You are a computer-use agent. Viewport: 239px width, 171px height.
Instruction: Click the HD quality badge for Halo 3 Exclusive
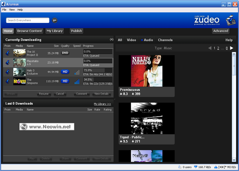[x=65, y=72]
